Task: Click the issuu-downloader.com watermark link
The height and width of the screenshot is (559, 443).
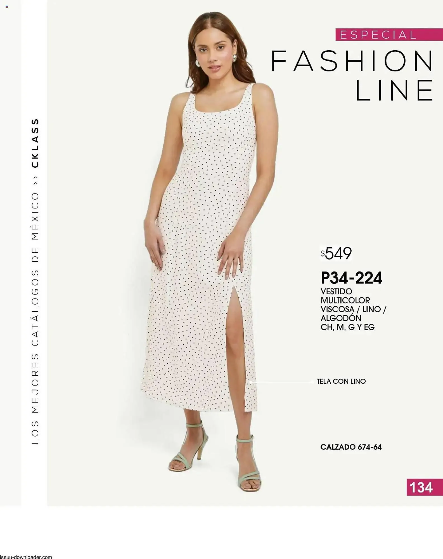Action: pos(26,557)
